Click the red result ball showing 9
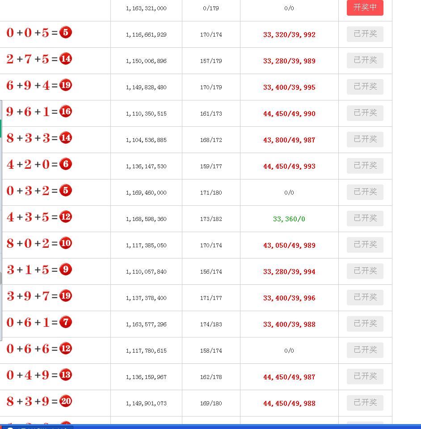Image resolution: width=421 pixels, height=429 pixels. [x=66, y=270]
